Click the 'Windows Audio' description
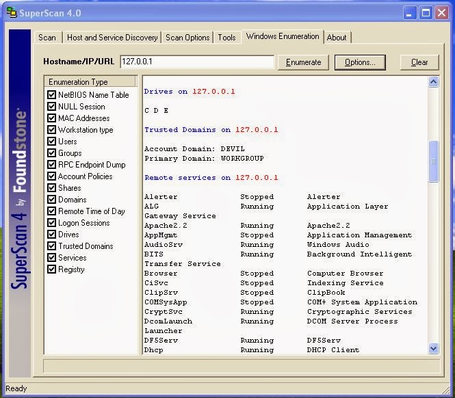Screen dimensions: 455x398 [x=338, y=245]
